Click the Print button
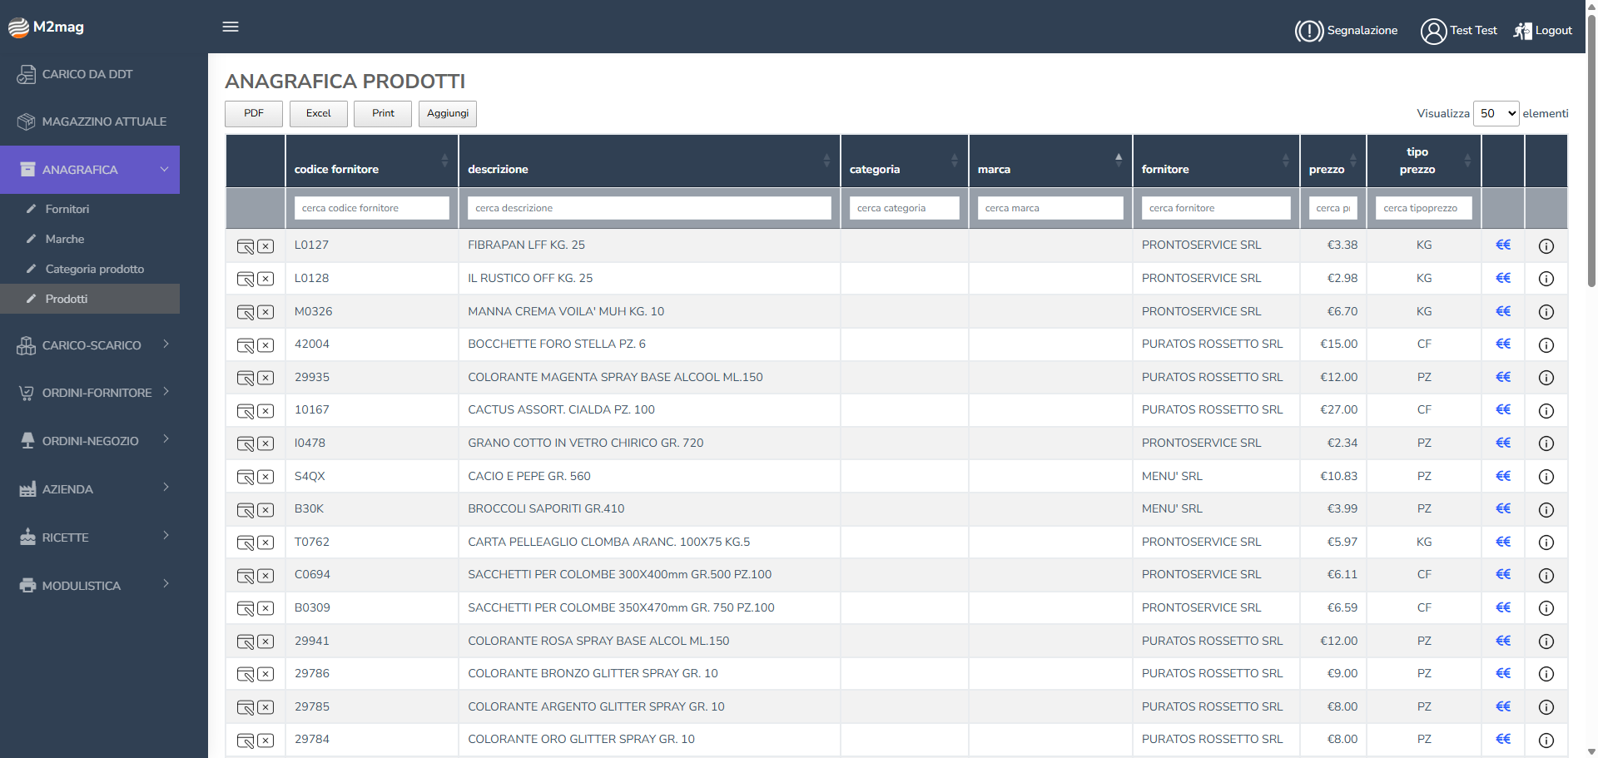This screenshot has height=758, width=1598. [x=383, y=114]
